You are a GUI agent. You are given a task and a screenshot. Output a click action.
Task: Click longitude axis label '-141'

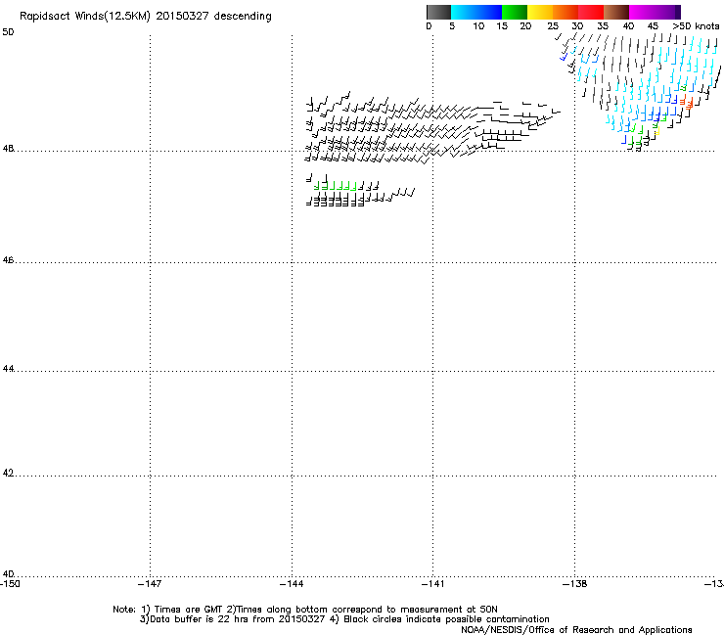tap(432, 584)
